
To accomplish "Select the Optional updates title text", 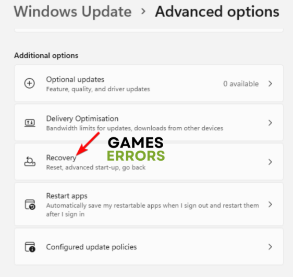I will coord(75,80).
